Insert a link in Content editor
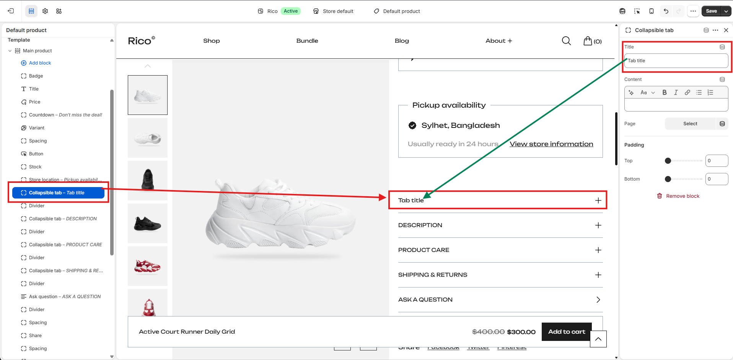The width and height of the screenshot is (733, 360). (x=687, y=92)
